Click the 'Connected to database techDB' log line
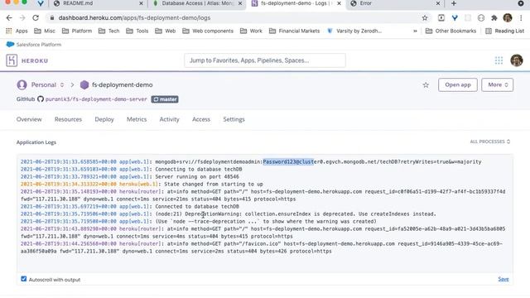Viewport: 530px width, 298px height. [197, 206]
